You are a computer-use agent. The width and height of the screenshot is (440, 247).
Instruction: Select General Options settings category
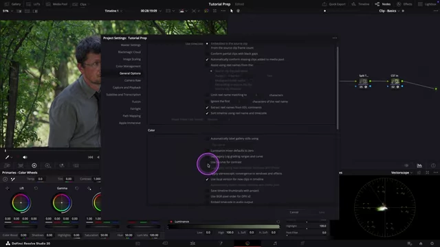(x=130, y=73)
